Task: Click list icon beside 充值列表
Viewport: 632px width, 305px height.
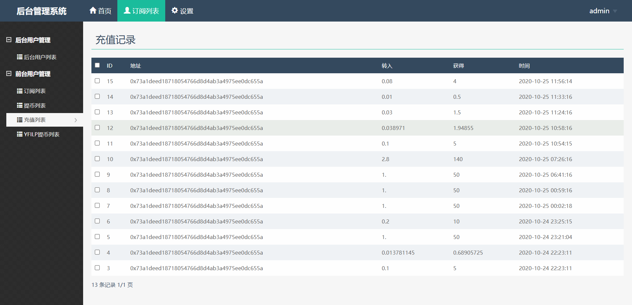Action: coord(20,120)
